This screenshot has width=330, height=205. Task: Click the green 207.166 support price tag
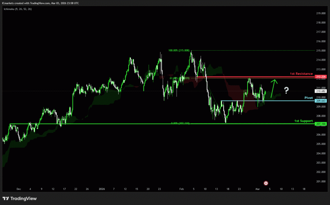tap(321, 124)
